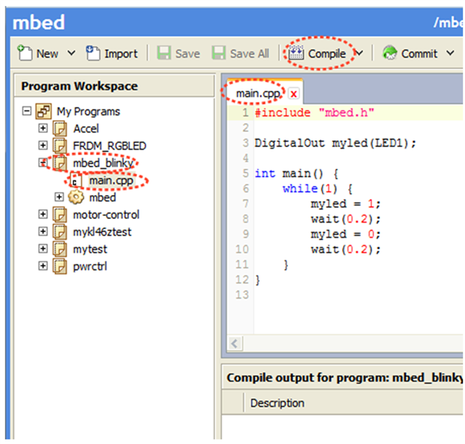Click the mbed library gear icon
The height and width of the screenshot is (444, 465).
click(x=76, y=197)
